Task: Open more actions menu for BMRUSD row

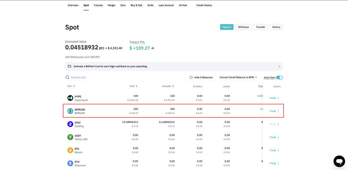Action: [x=278, y=111]
